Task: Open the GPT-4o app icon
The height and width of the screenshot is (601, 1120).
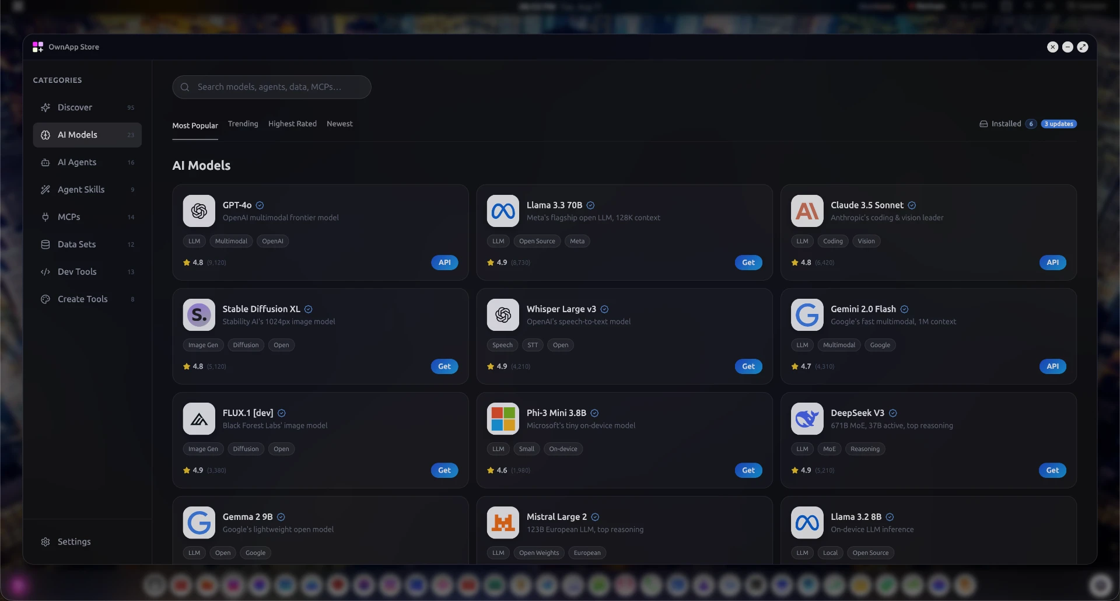Action: point(199,211)
